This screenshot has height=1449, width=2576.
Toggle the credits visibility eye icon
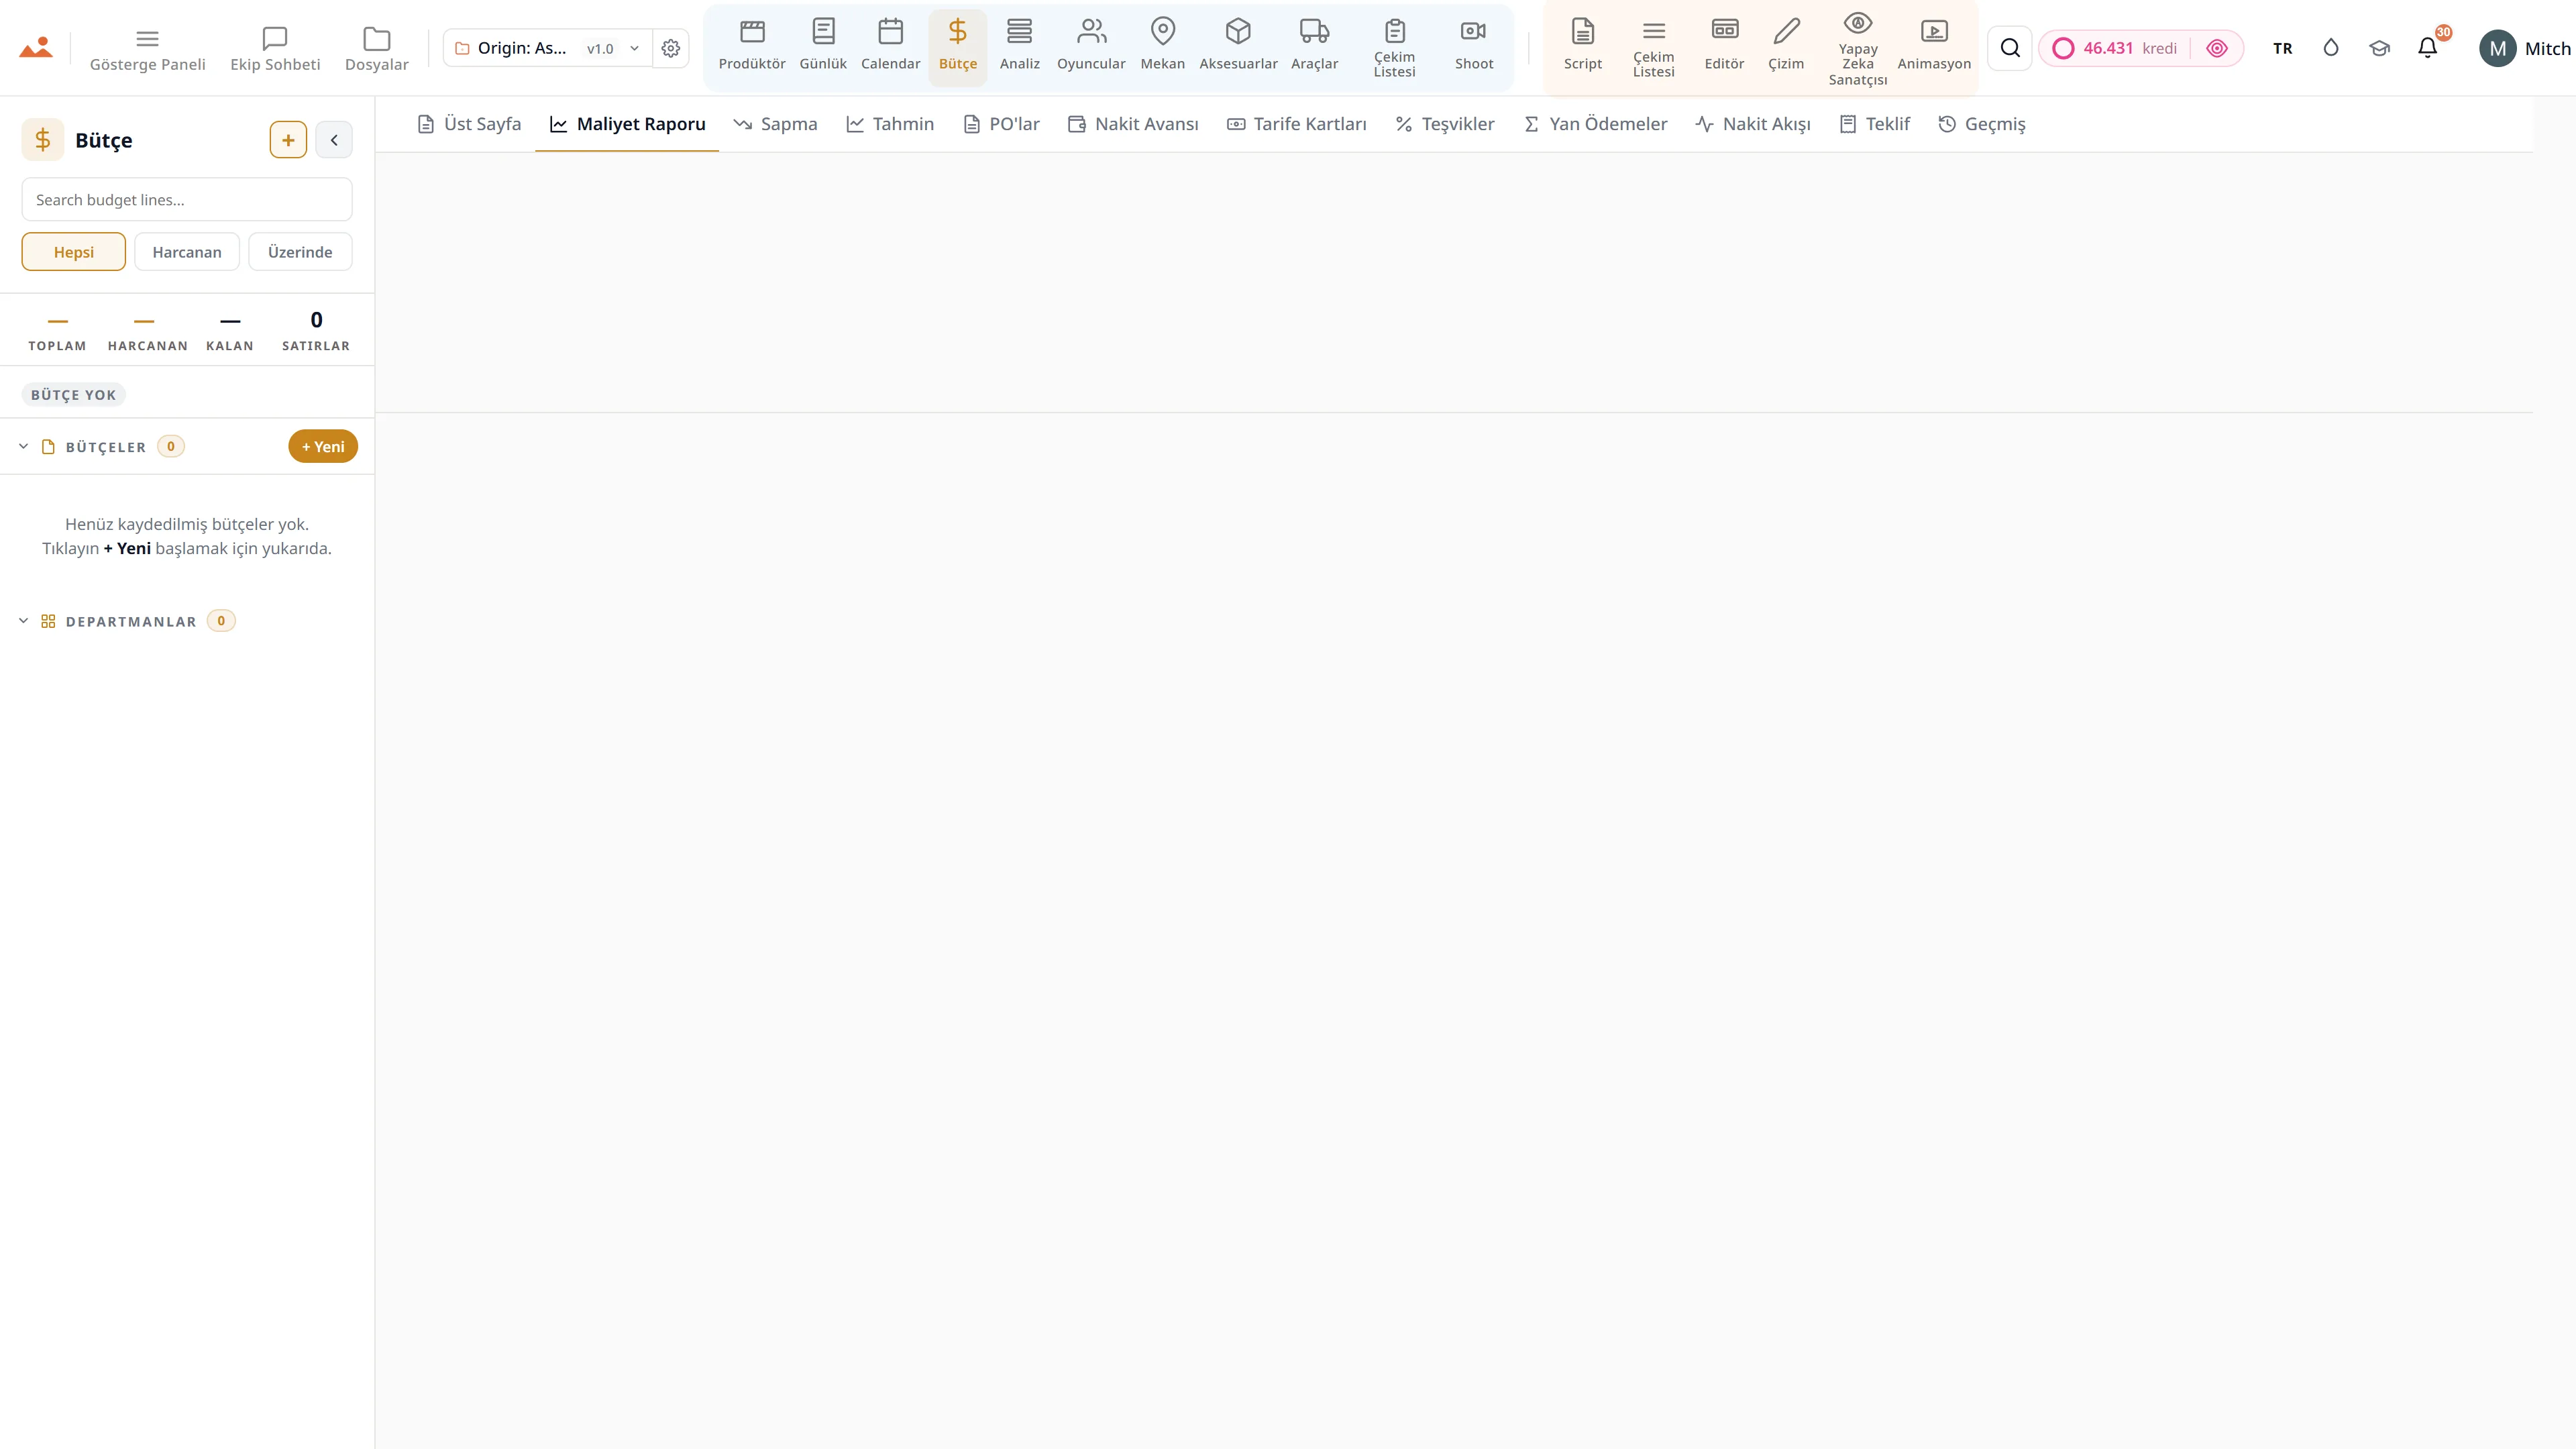(2217, 48)
